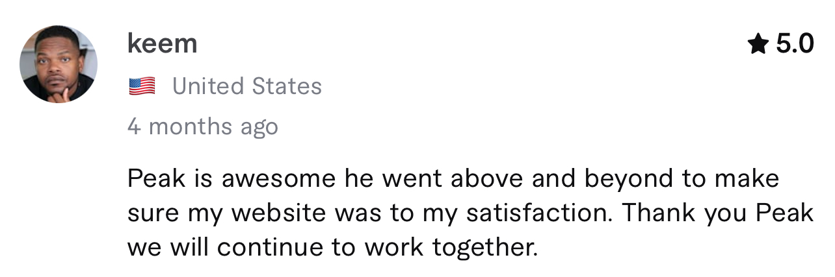Open reviewer keem's profile photo
This screenshot has width=835, height=277.
59,64
